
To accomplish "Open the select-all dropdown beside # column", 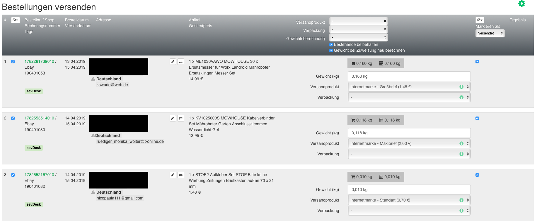I will click(16, 20).
